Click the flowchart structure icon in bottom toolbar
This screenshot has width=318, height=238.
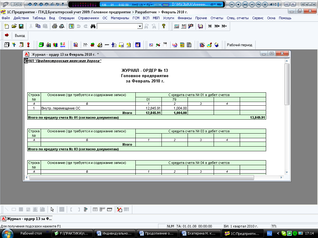(x=86, y=209)
